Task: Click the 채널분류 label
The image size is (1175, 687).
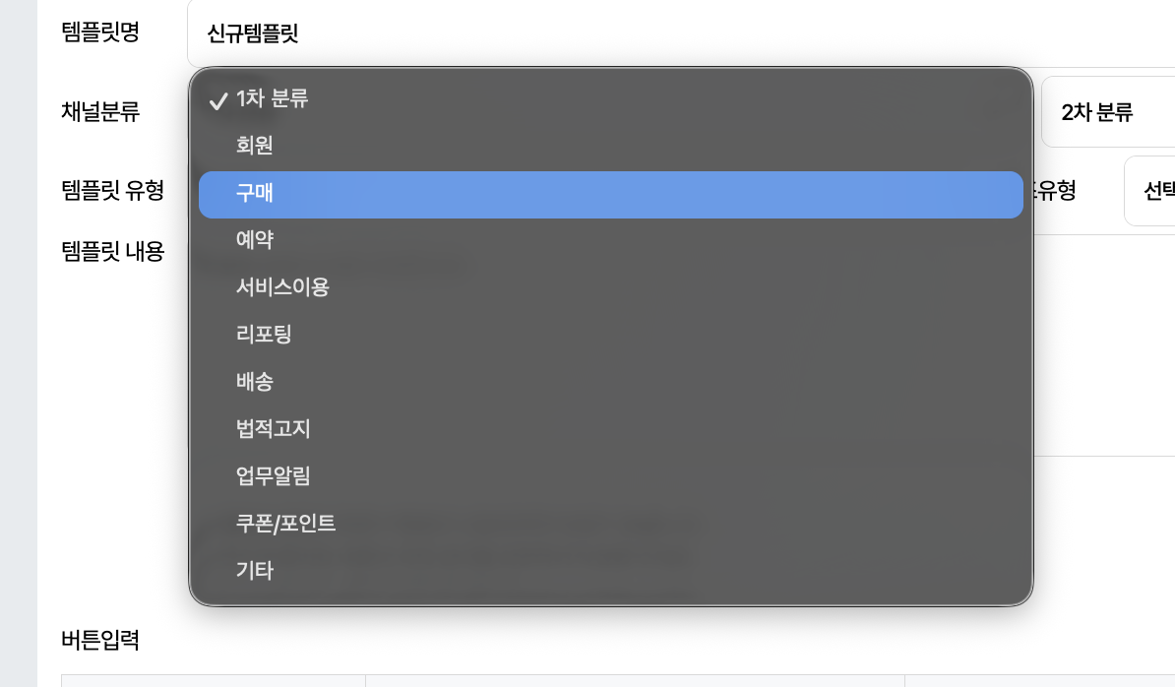Action: coord(100,112)
